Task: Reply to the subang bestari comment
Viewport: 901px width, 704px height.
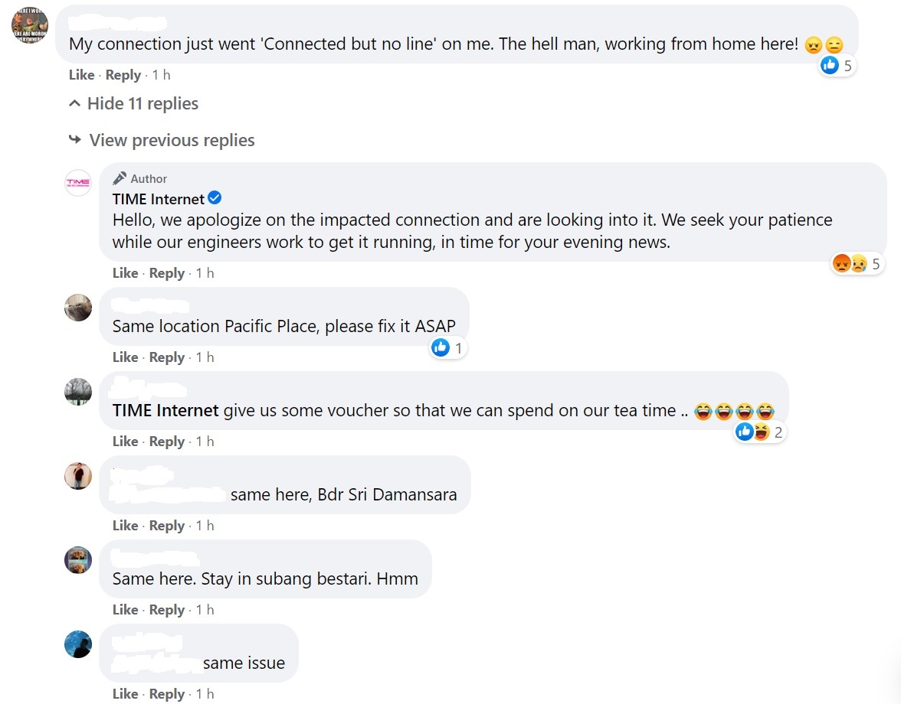Action: click(167, 609)
